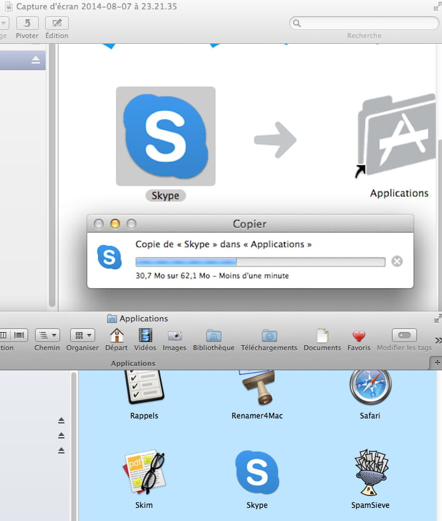Click the Skype icon in Copier dialog
The height and width of the screenshot is (521, 442).
pyautogui.click(x=109, y=257)
